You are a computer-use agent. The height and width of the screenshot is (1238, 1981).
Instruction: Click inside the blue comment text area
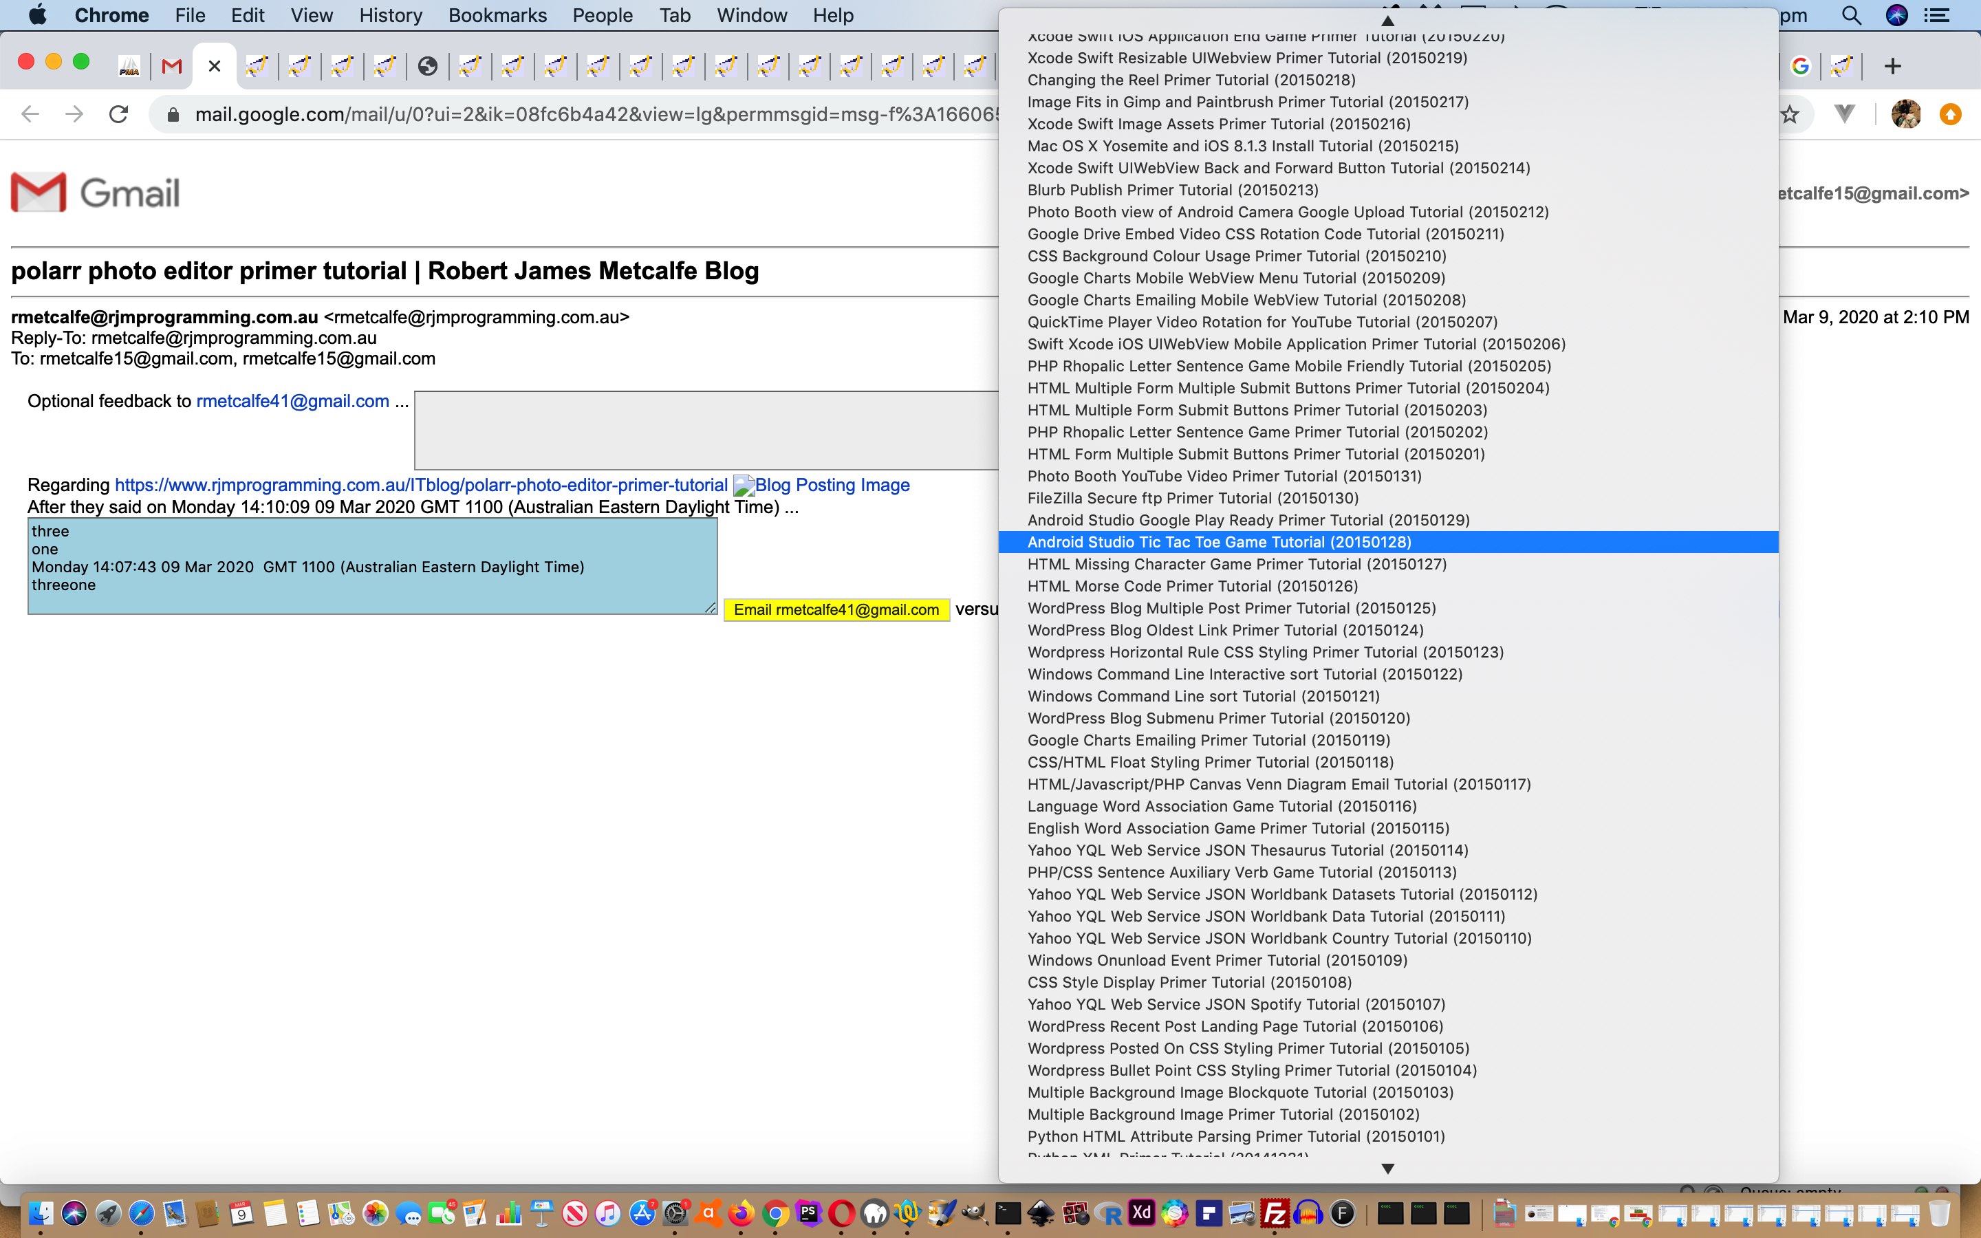372,567
